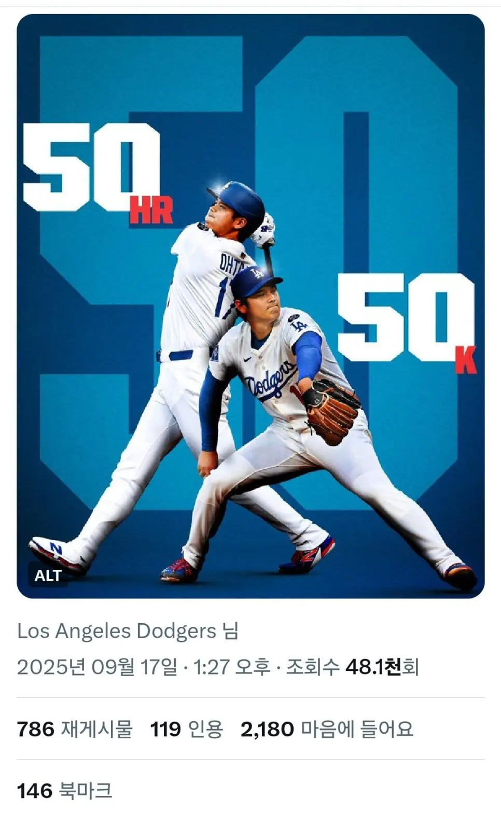This screenshot has width=501, height=813.
Task: Click the 48.1천회 view count
Action: click(x=382, y=667)
